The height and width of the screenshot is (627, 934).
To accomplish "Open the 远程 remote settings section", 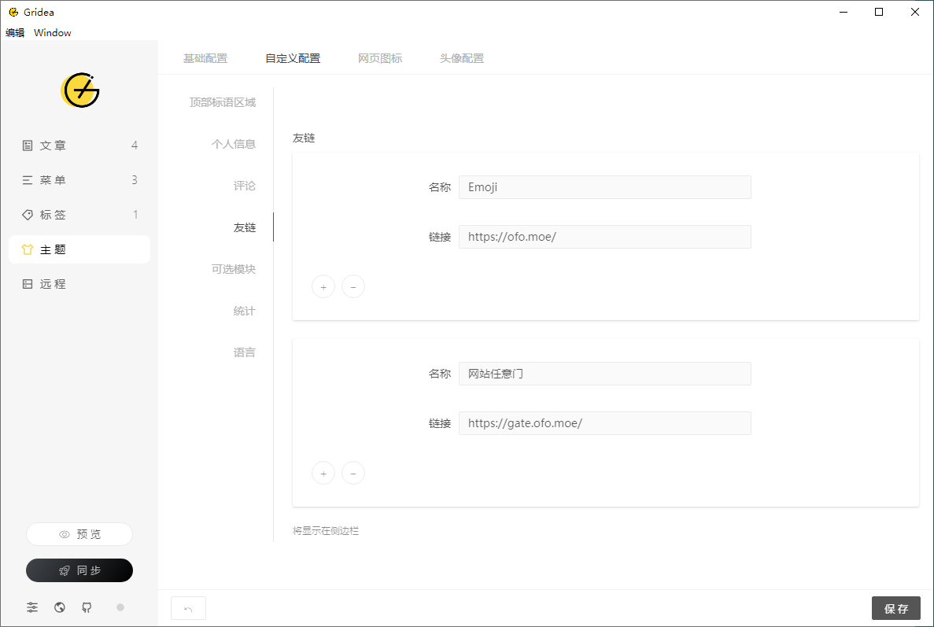I will 79,284.
